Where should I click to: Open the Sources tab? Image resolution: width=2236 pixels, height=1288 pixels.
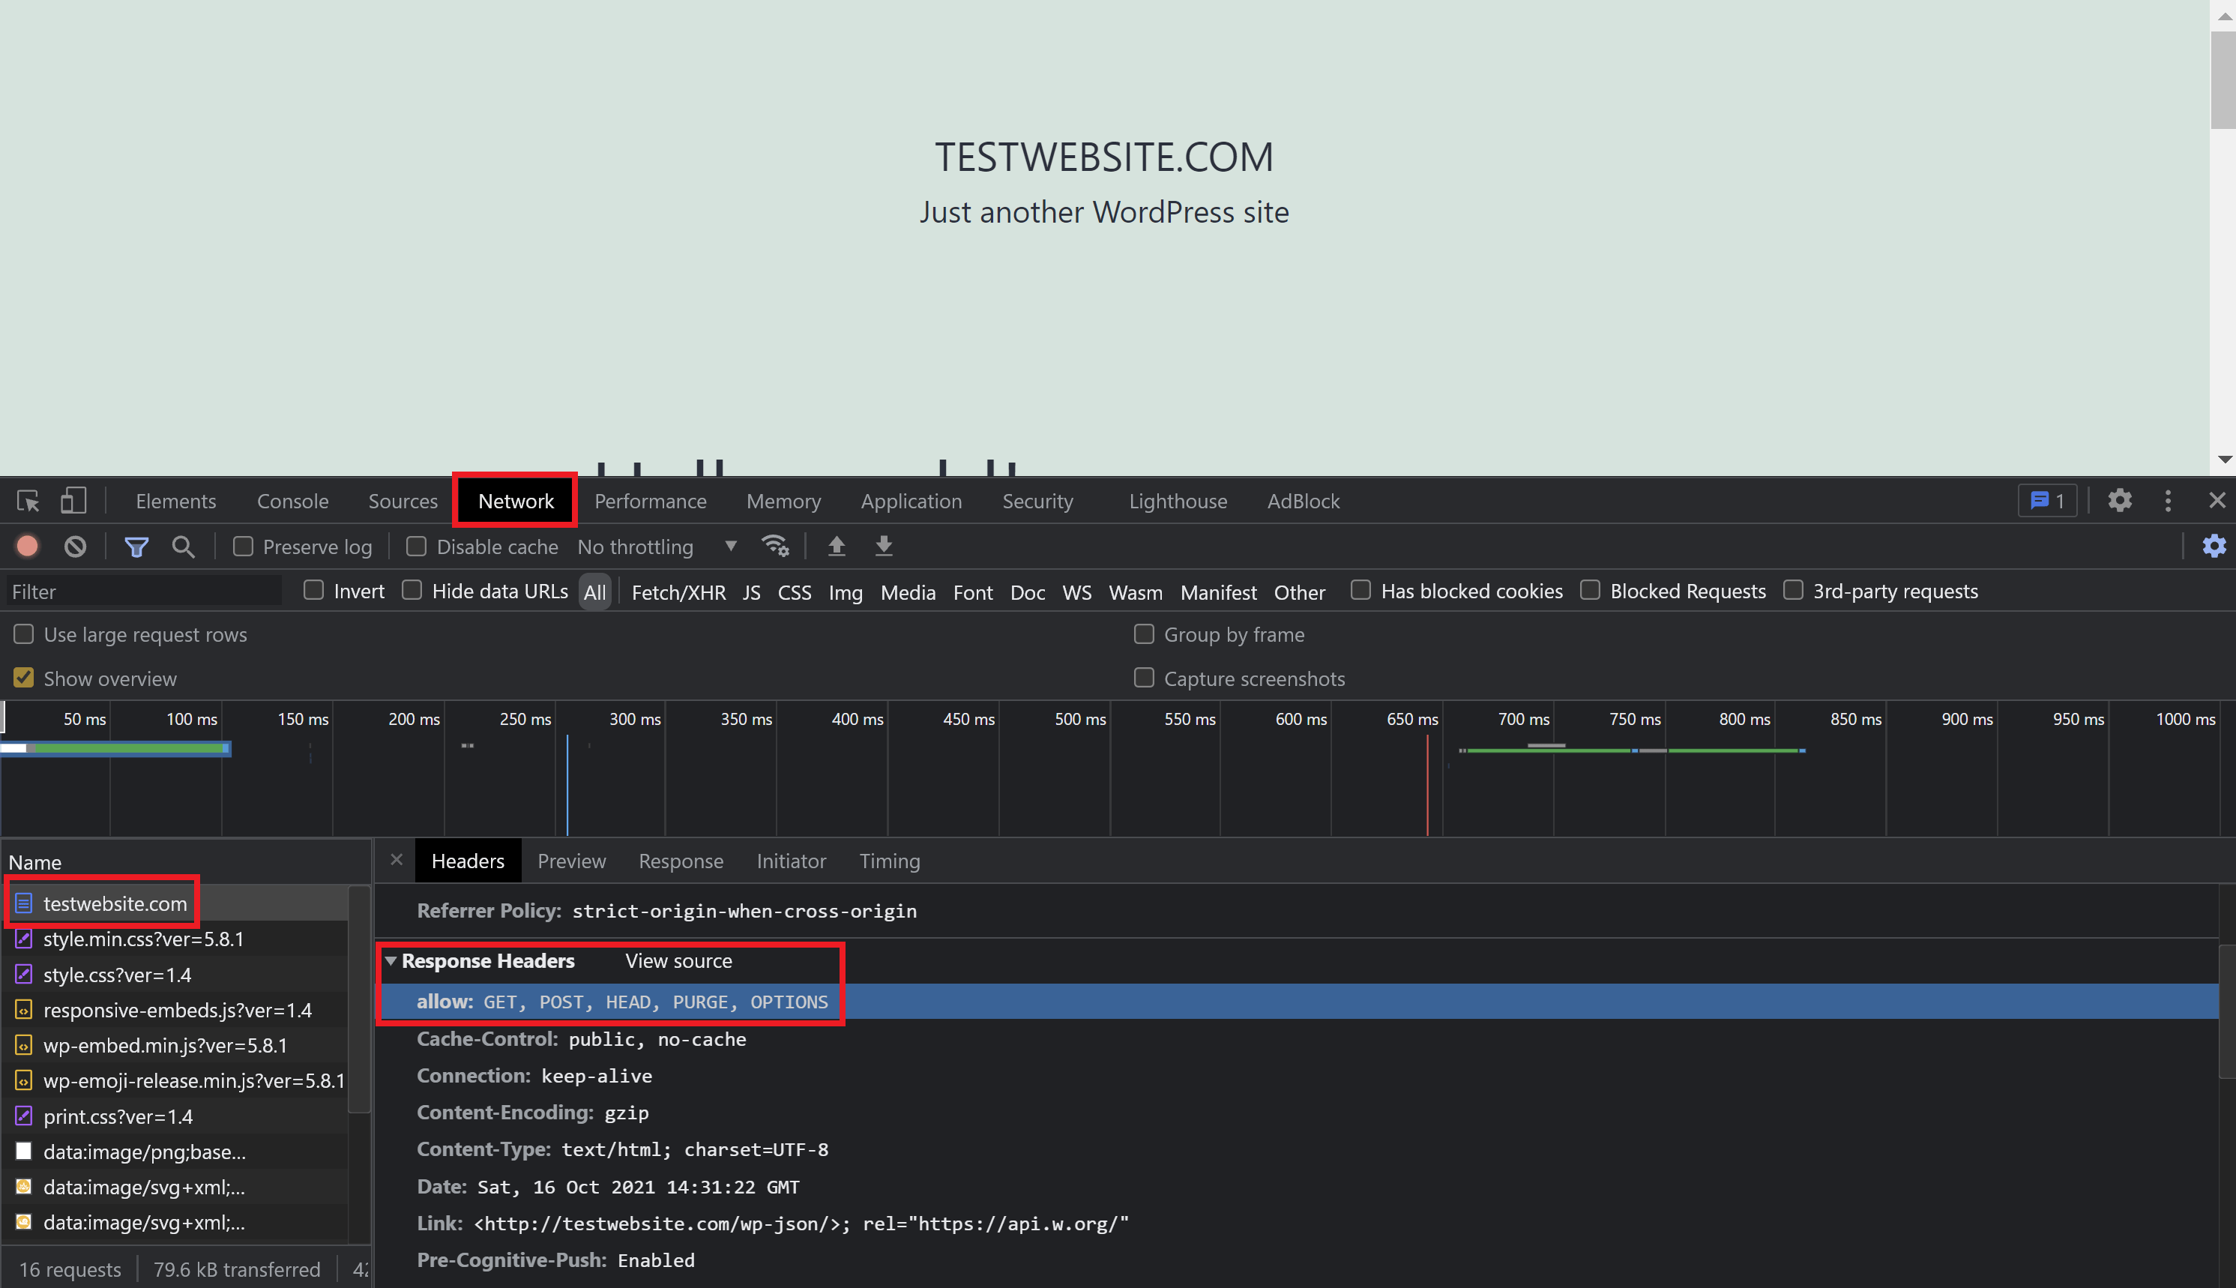pyautogui.click(x=403, y=502)
